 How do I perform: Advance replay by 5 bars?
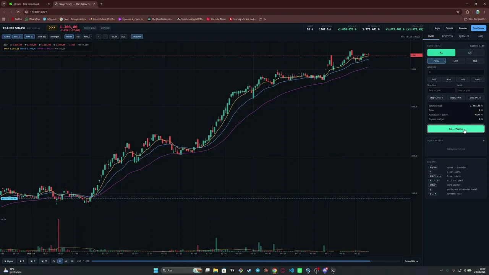pos(33,261)
